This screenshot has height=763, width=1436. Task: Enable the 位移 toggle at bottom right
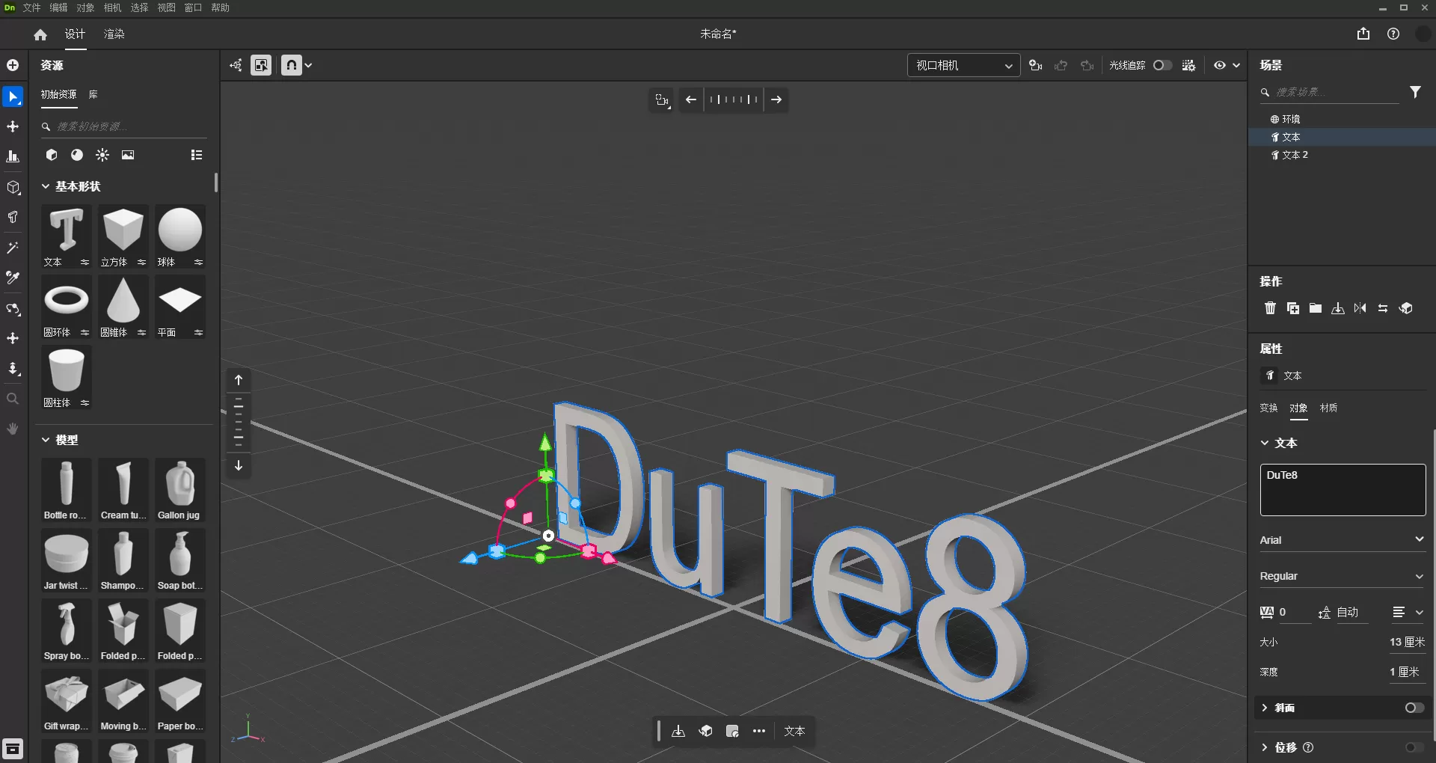[1410, 747]
